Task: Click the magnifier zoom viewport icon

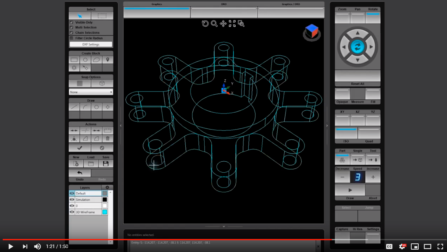Action: click(x=214, y=24)
